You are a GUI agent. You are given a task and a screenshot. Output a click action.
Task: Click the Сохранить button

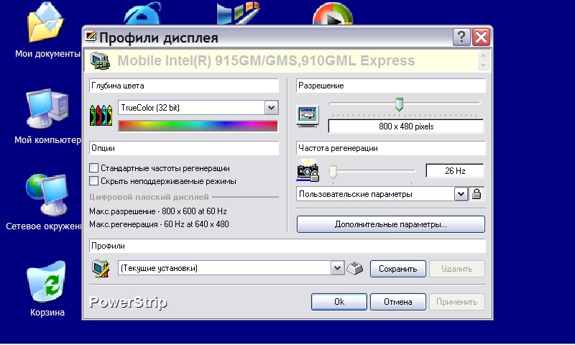(397, 269)
